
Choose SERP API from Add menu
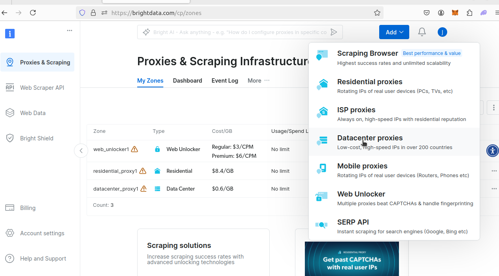394,226
